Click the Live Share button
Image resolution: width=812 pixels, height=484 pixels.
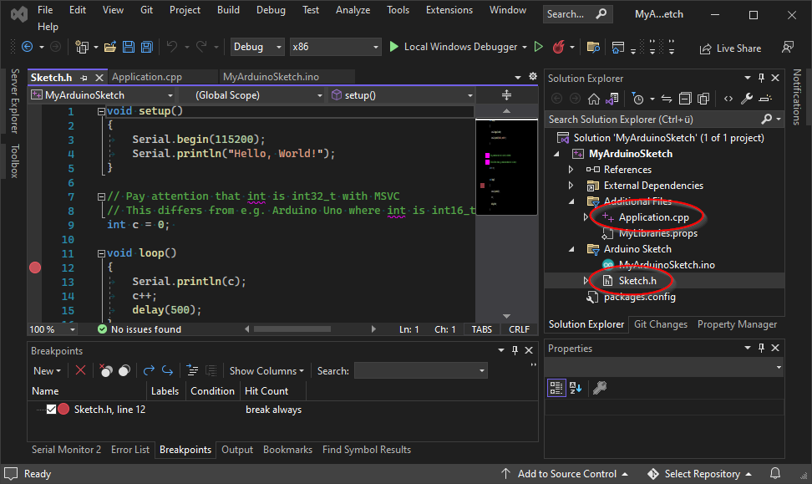click(x=730, y=48)
